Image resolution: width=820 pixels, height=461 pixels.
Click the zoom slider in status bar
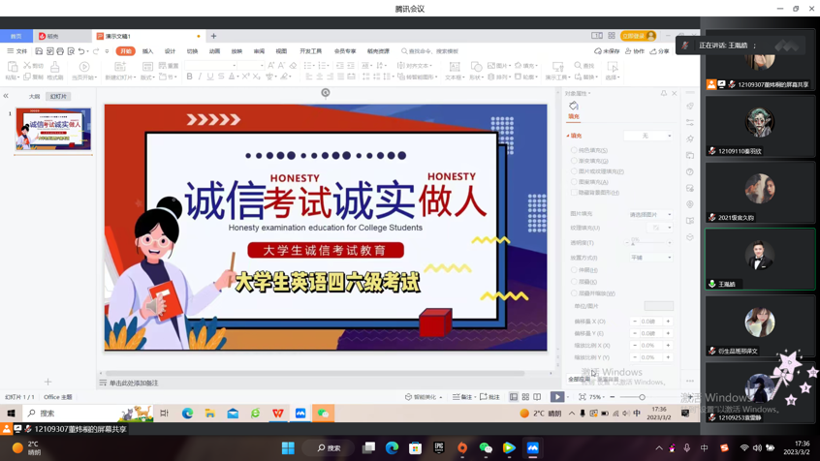tap(642, 397)
